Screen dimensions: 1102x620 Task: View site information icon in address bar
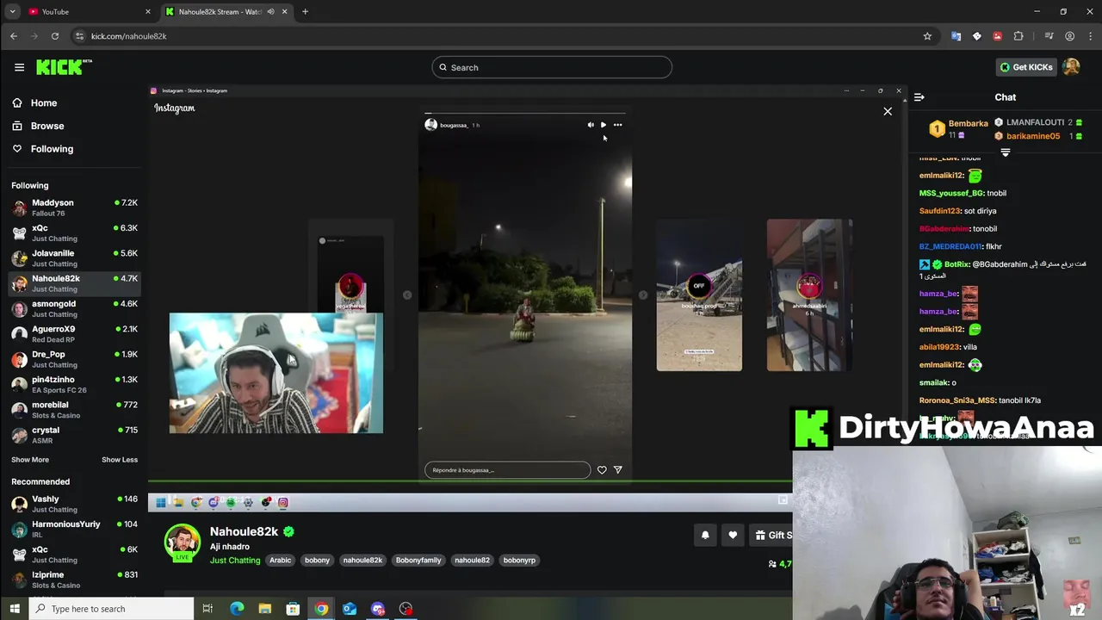(x=80, y=36)
